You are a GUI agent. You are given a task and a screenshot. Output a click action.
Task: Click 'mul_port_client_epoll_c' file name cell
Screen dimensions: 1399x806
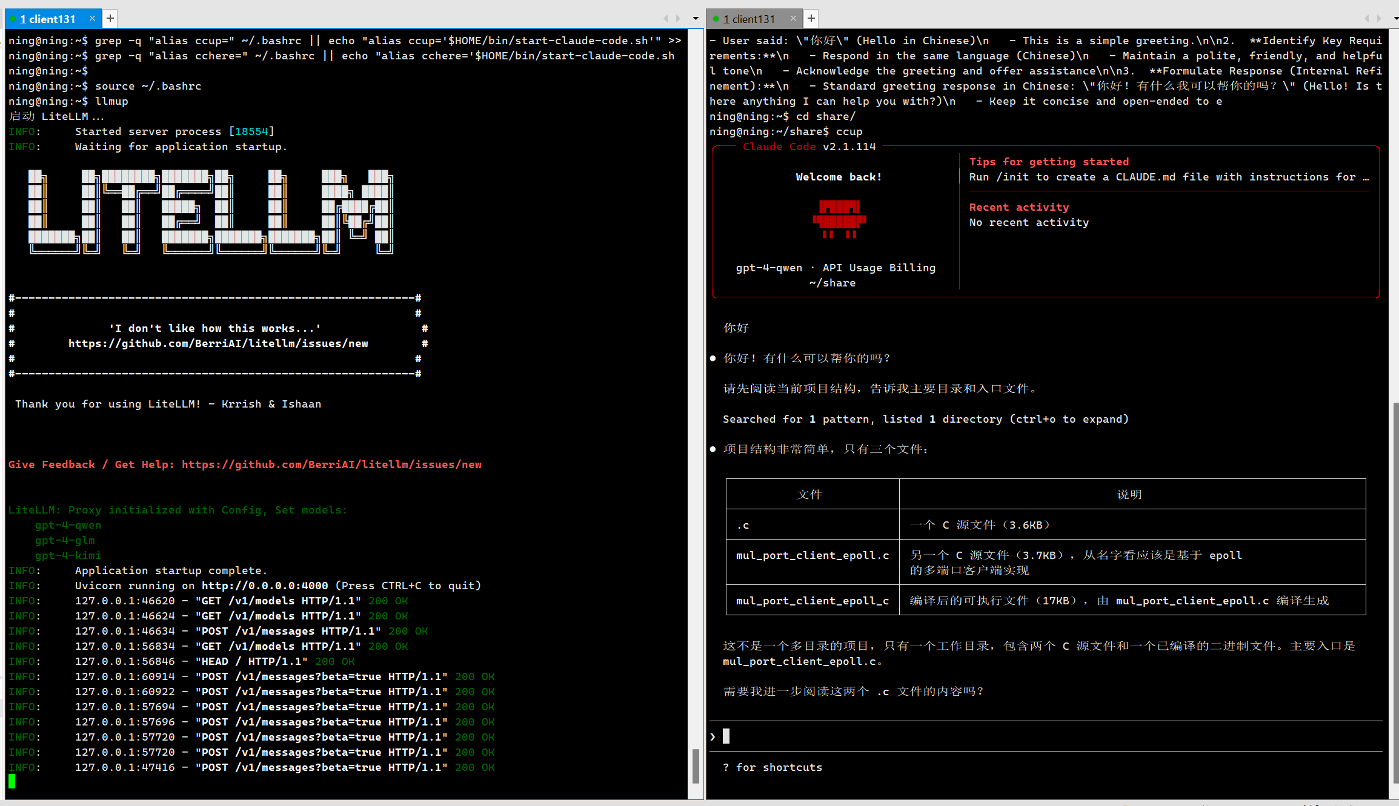tap(812, 601)
